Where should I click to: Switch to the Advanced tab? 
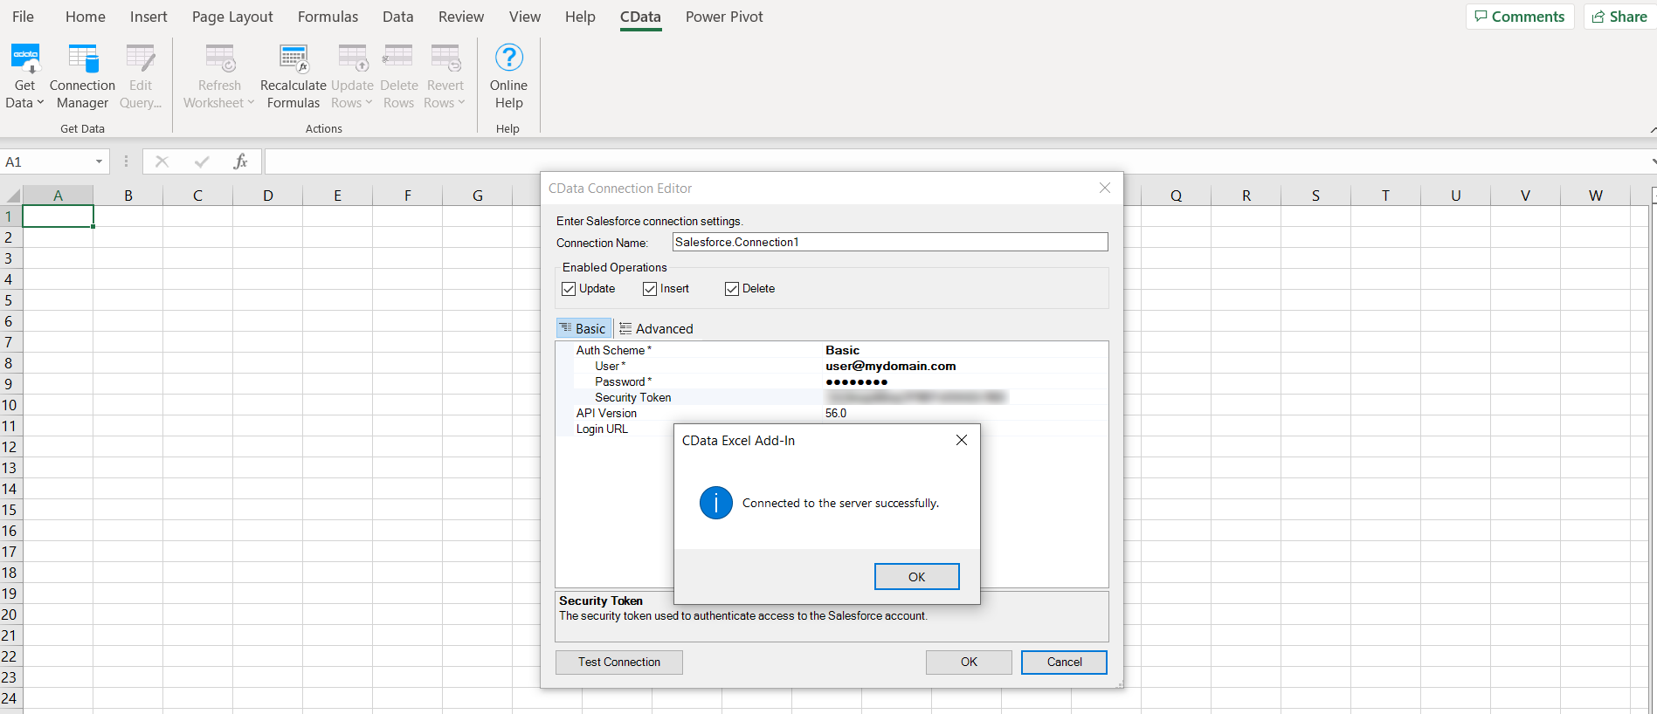656,329
